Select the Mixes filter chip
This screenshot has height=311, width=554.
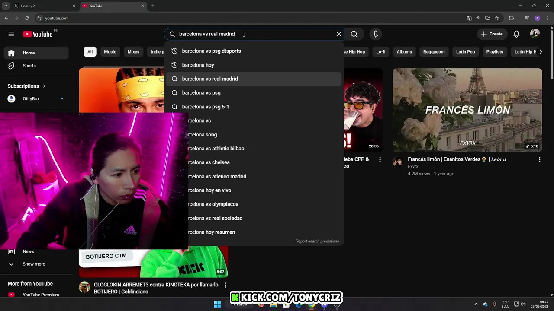tap(133, 52)
